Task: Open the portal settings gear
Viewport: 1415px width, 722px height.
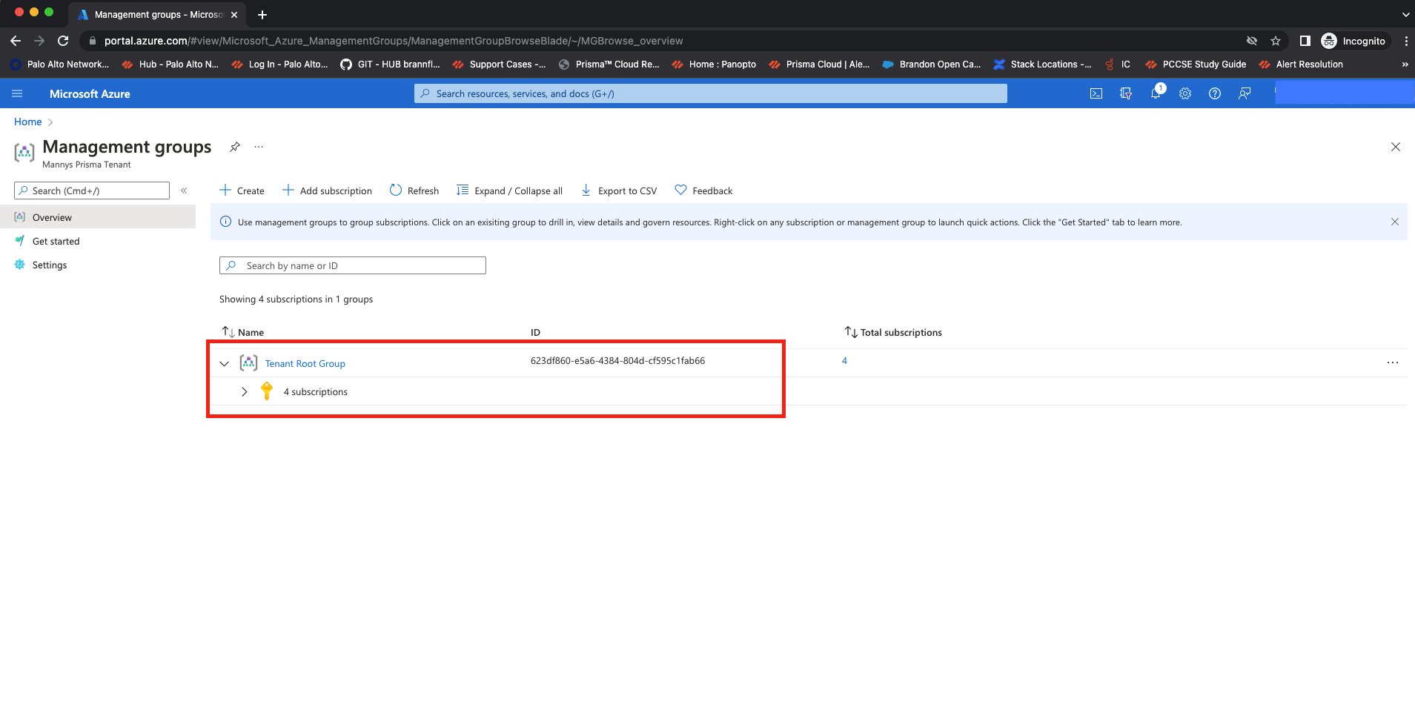Action: [x=1184, y=93]
